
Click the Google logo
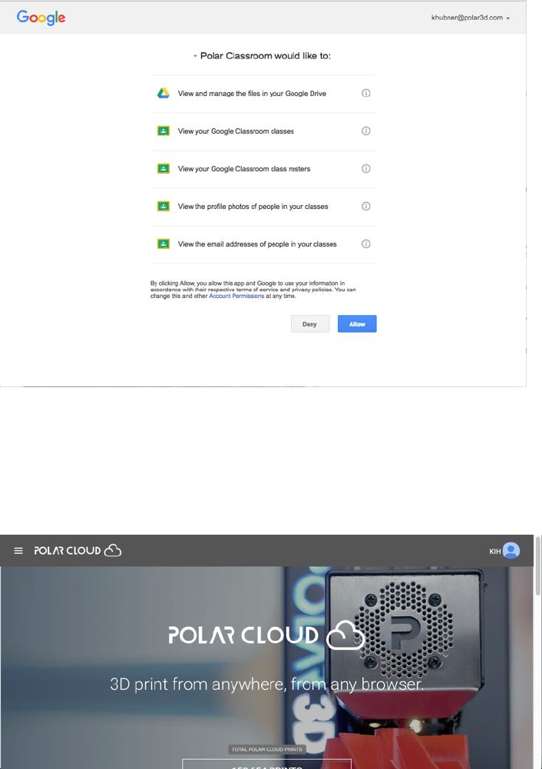[41, 18]
